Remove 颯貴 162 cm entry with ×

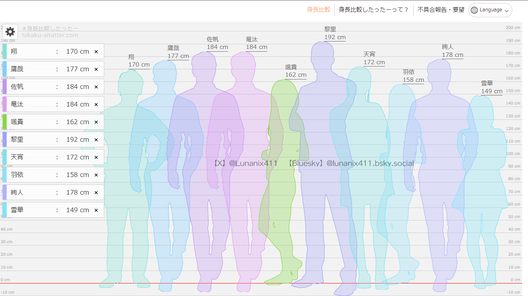pos(96,122)
